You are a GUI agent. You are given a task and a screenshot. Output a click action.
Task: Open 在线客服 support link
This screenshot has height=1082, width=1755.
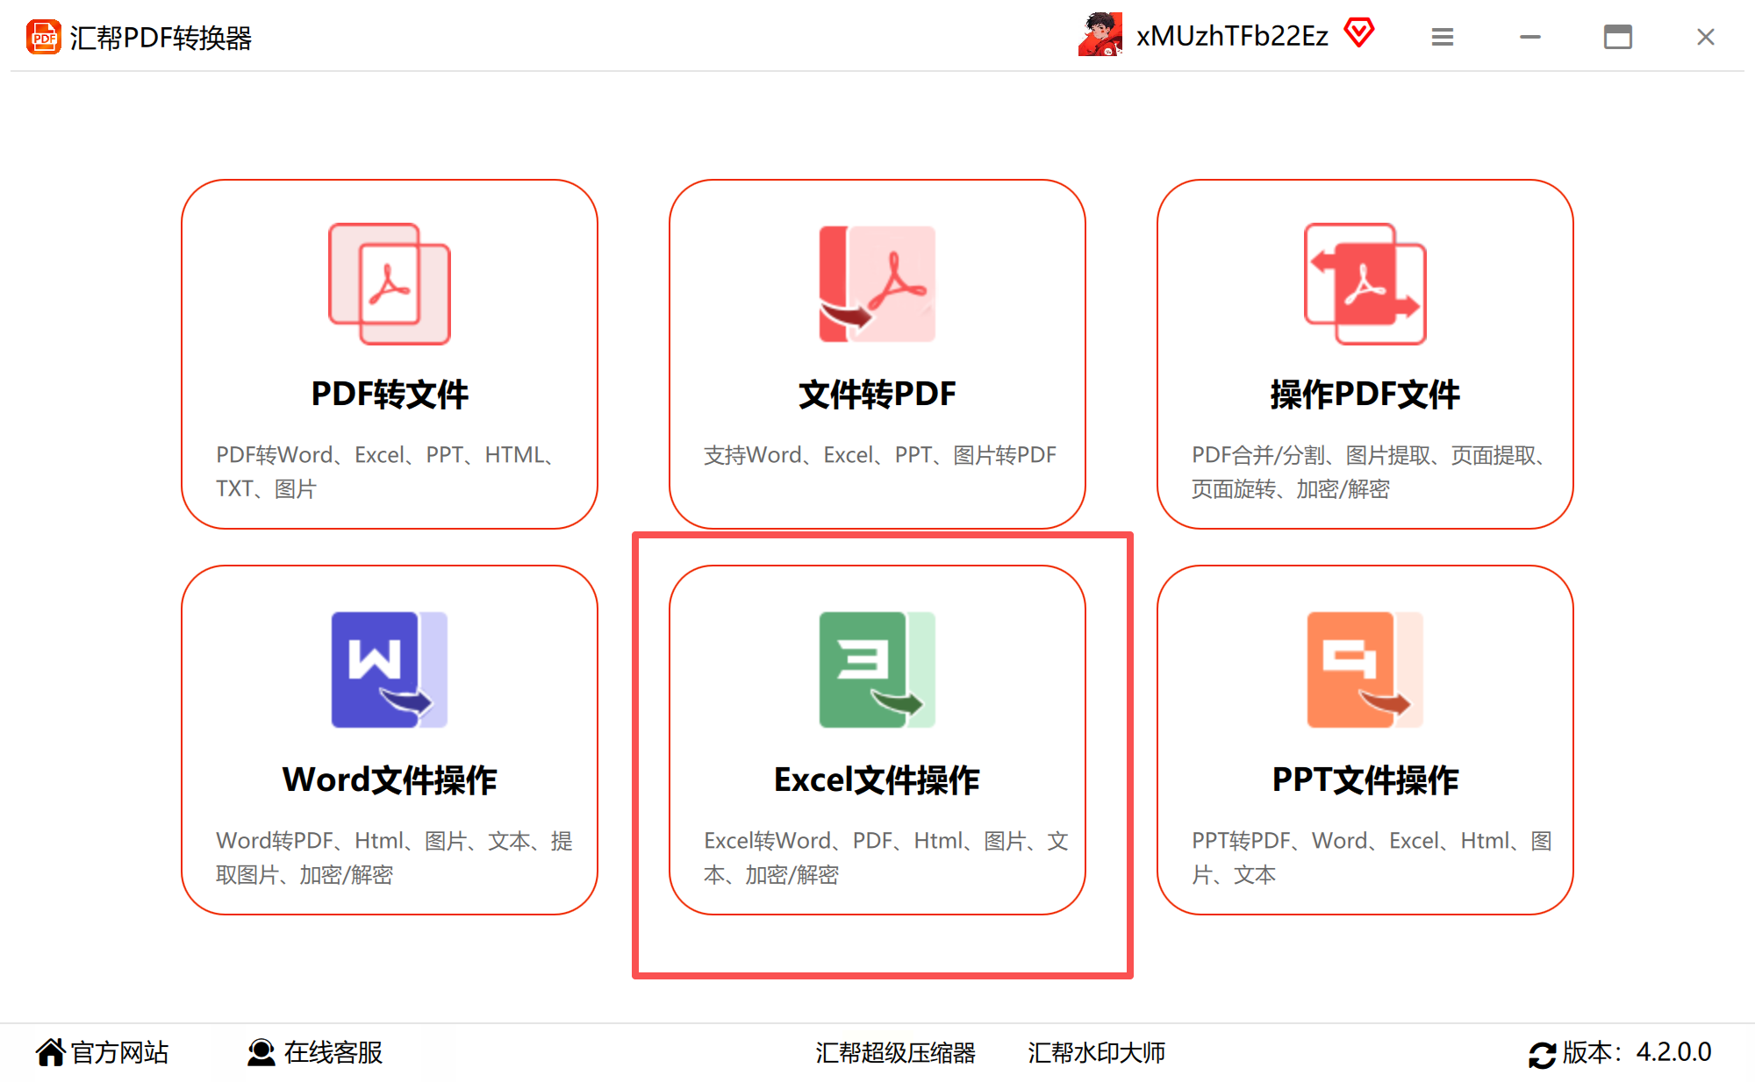pos(315,1052)
